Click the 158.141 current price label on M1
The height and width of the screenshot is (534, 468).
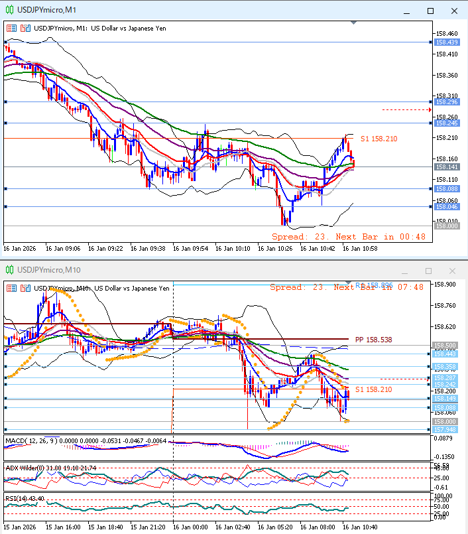pyautogui.click(x=447, y=167)
